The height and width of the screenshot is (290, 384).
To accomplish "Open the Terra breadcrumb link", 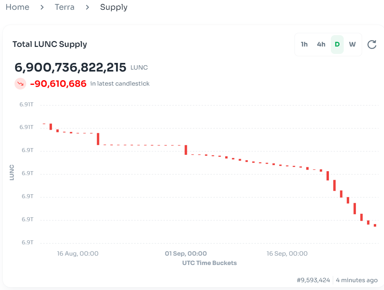I will [65, 7].
